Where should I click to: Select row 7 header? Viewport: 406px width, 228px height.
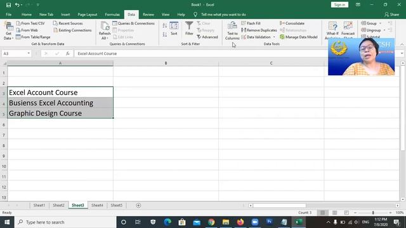4,135
